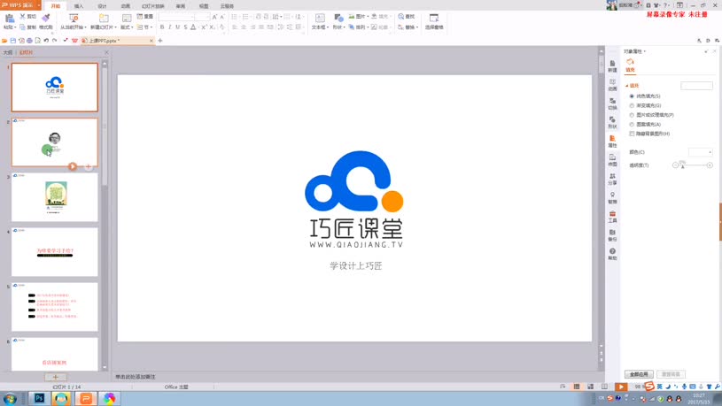Increase transparency with plus button
This screenshot has width=722, height=406.
coord(710,165)
